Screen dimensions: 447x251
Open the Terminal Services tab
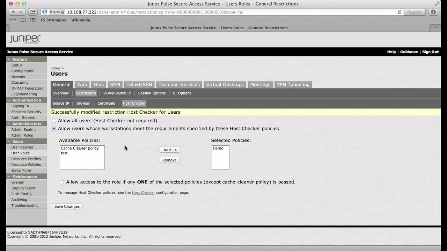point(179,84)
